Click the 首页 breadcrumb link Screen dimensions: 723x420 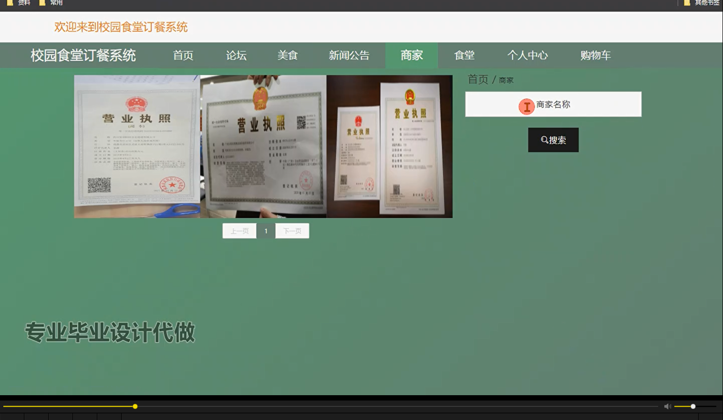coord(478,79)
